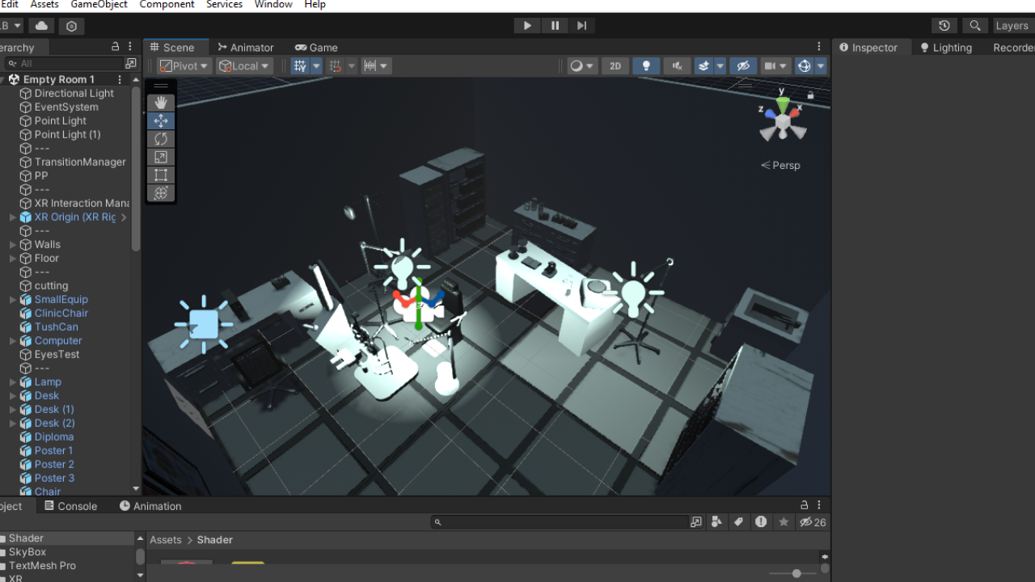Viewport: 1035px width, 582px height.
Task: Click the global search magnifier icon
Action: pos(975,26)
